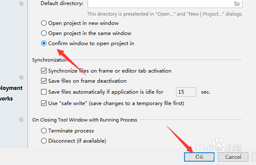Click the partially visible button after Cancel
Viewport: 256px width, 165px height.
254,157
